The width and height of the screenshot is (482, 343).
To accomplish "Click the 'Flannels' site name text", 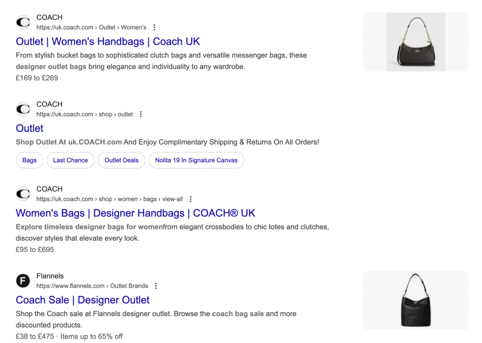I will [50, 276].
